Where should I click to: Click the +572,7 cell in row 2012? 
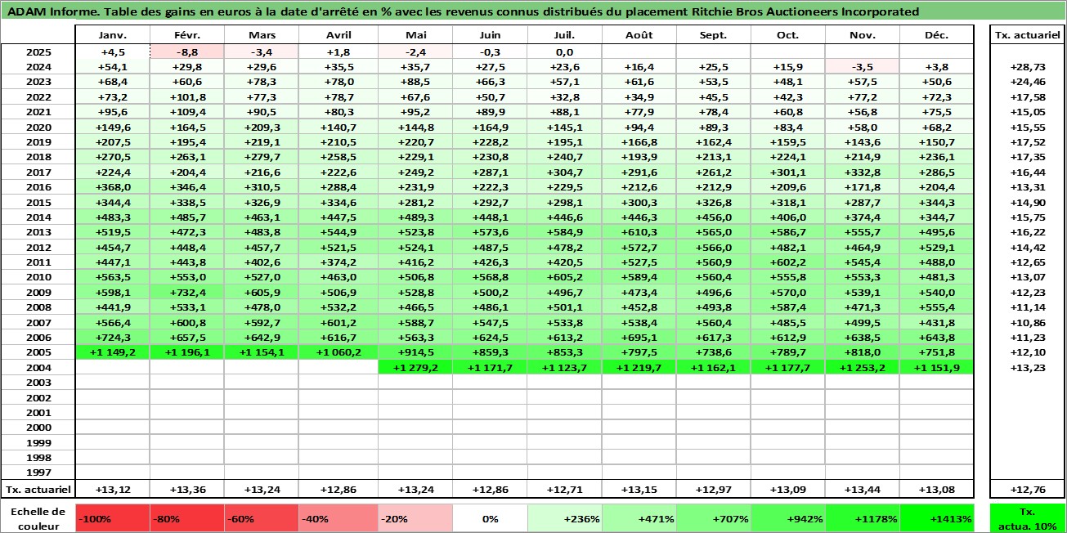coord(639,248)
